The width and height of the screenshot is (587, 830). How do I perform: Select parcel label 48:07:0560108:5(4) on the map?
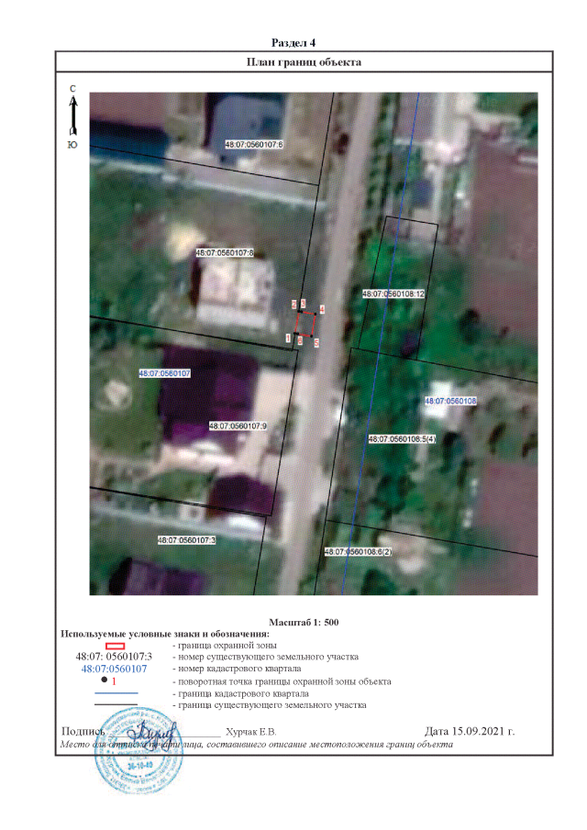[x=404, y=439]
